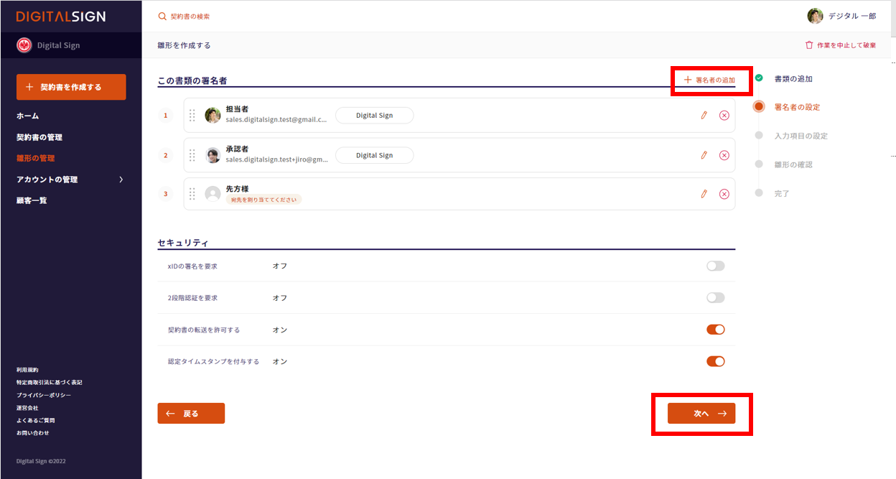Open the 利用規約 footer link

[x=27, y=370]
